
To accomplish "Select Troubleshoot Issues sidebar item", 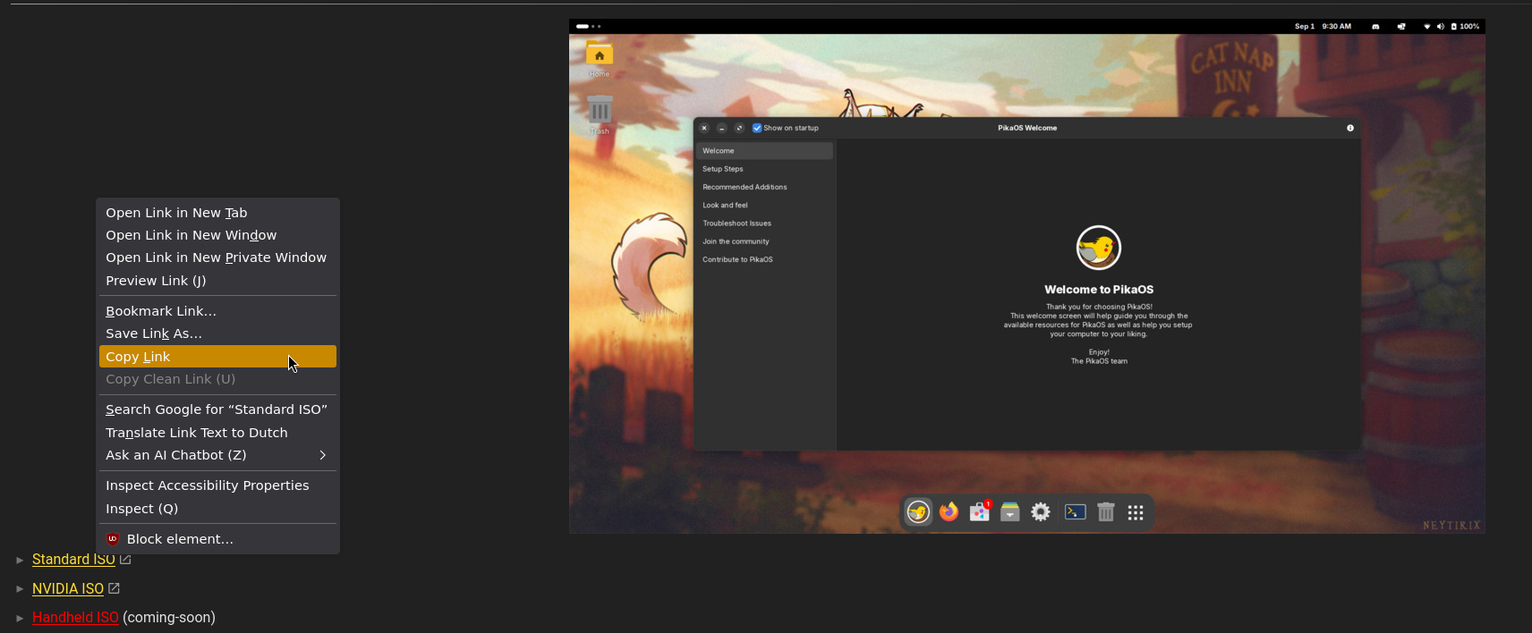I will (x=765, y=224).
